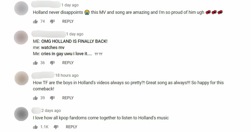The height and width of the screenshot is (132, 251).
Task: Open the blurred username on the first comment
Action: 46,5
